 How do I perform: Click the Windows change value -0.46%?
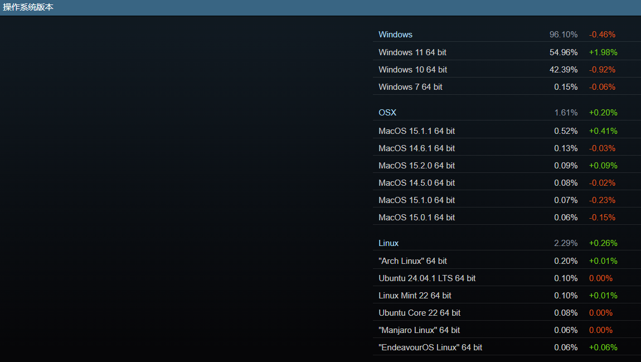click(602, 35)
